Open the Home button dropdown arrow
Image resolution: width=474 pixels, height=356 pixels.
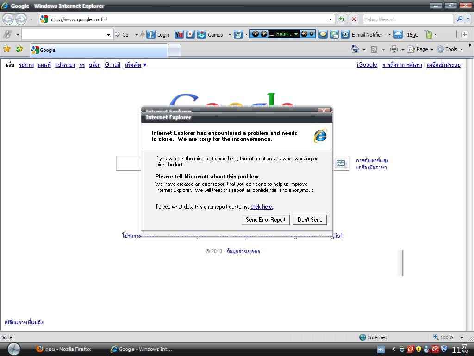[364, 49]
